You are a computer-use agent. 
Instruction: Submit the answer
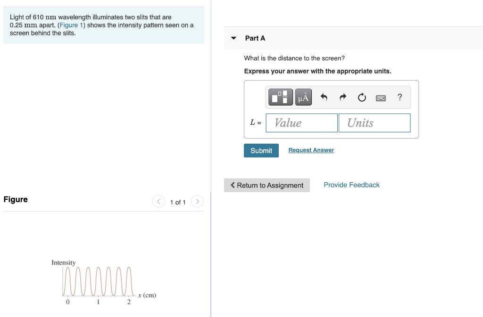click(261, 151)
